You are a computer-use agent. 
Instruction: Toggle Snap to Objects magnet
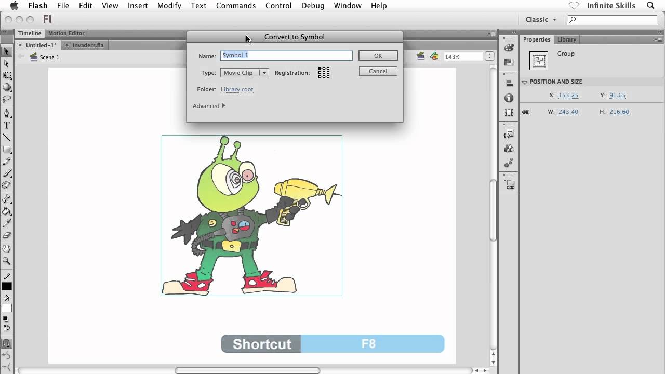[x=7, y=343]
